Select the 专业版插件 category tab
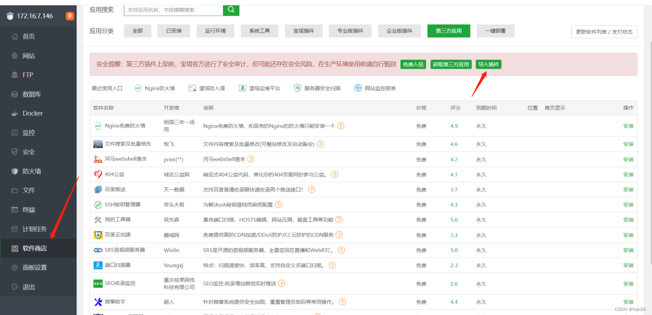Viewport: 652px width, 315px height. click(350, 31)
